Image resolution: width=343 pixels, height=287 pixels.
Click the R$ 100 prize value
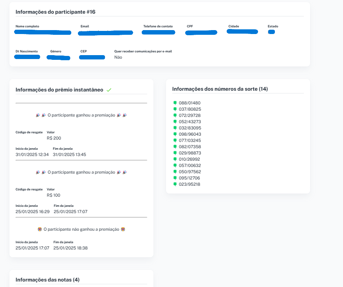54,195
